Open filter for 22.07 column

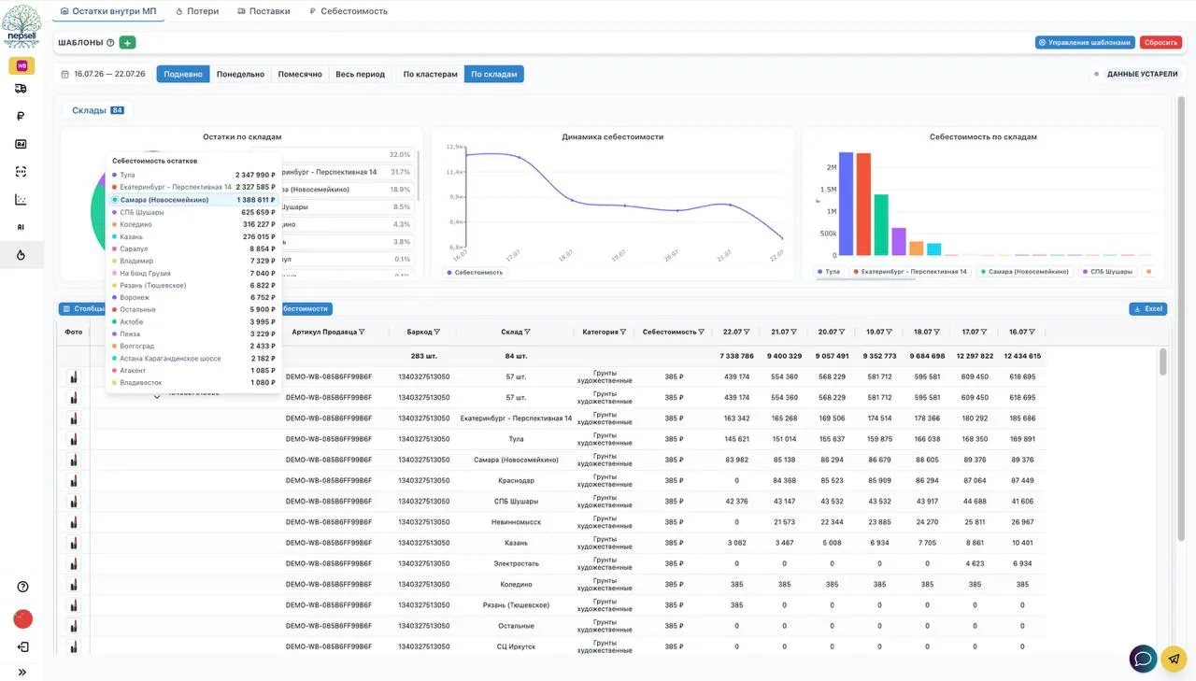click(747, 332)
